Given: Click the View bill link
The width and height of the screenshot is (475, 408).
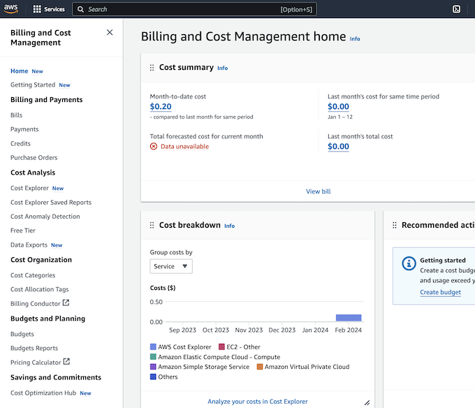Looking at the screenshot, I should coord(318,191).
